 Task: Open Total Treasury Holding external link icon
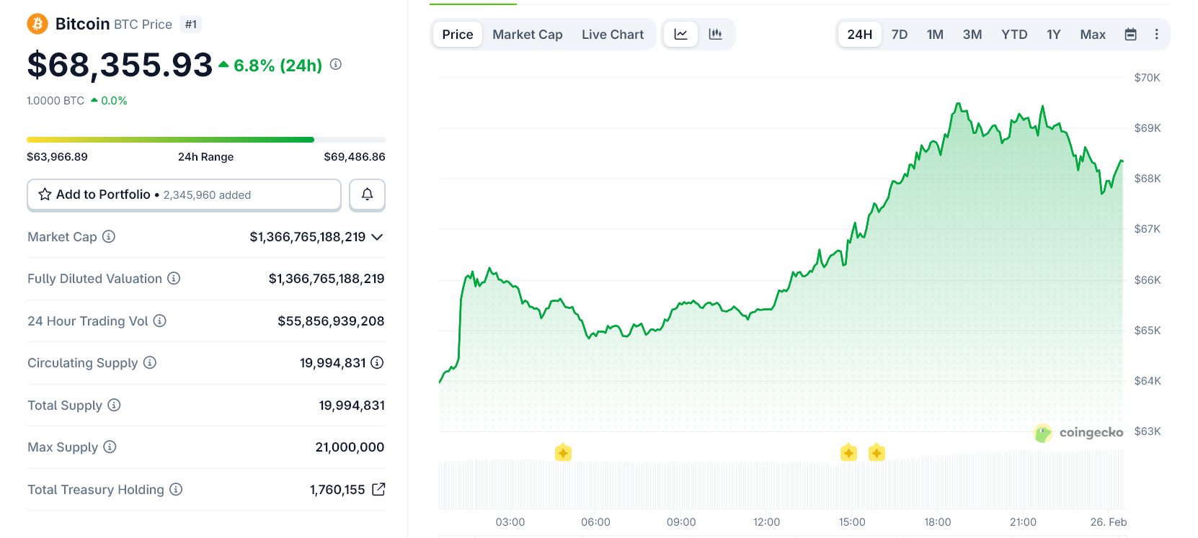pyautogui.click(x=378, y=490)
